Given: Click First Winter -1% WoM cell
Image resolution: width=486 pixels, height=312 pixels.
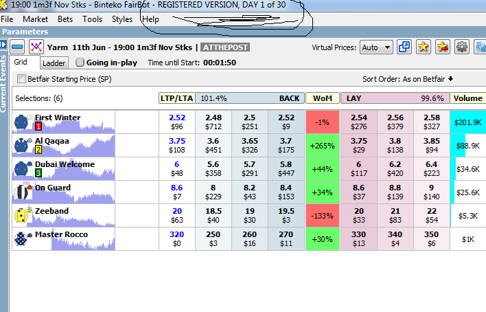Looking at the screenshot, I should [x=323, y=122].
